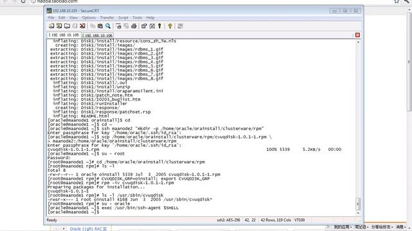The height and width of the screenshot is (231, 412).
Task: Click the terminal scrollbar thumb
Action: tap(358, 204)
